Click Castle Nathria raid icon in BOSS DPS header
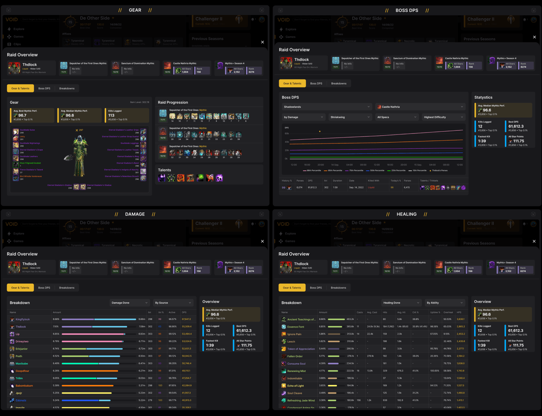The height and width of the screenshot is (416, 542). coord(439,60)
